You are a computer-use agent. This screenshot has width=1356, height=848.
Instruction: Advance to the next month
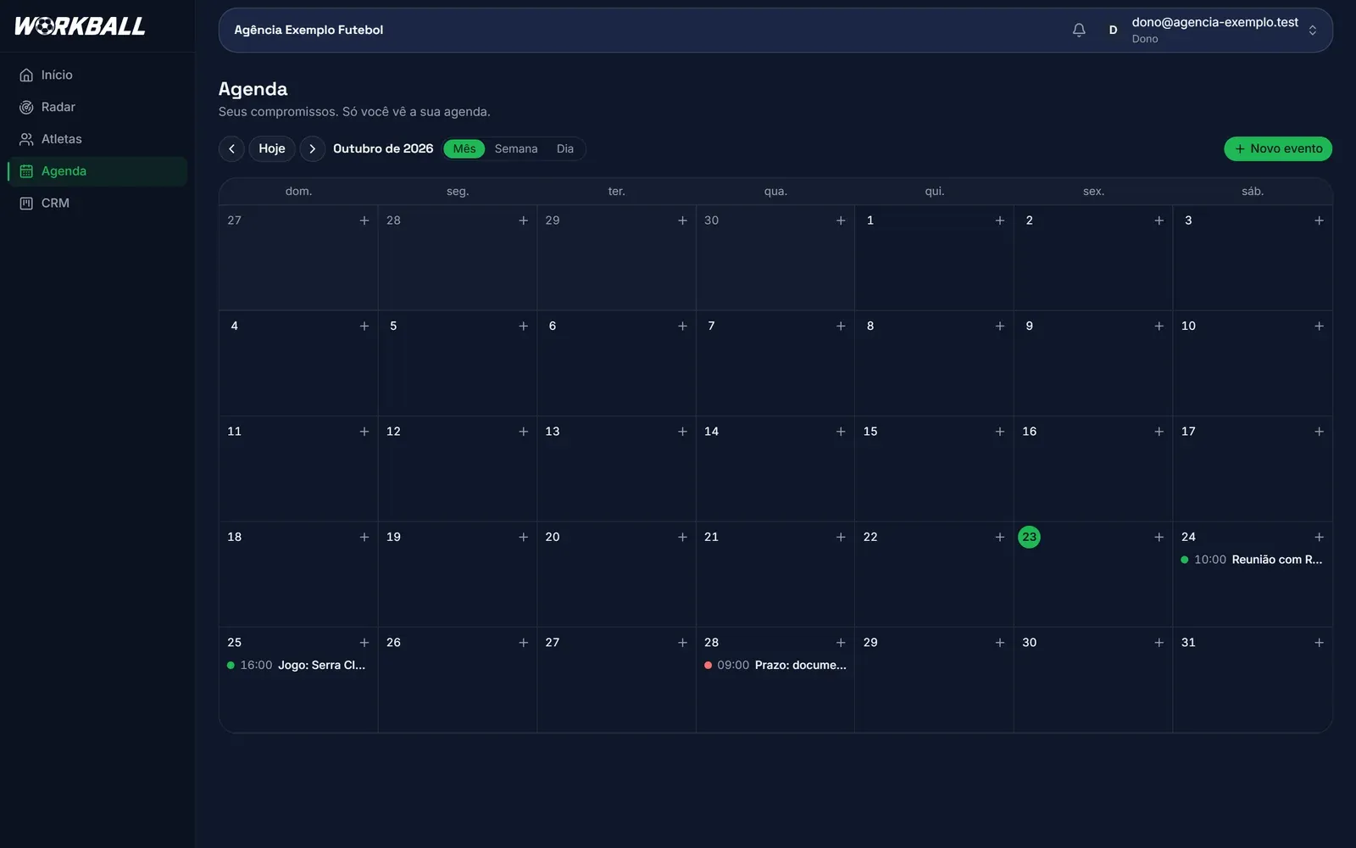[312, 148]
